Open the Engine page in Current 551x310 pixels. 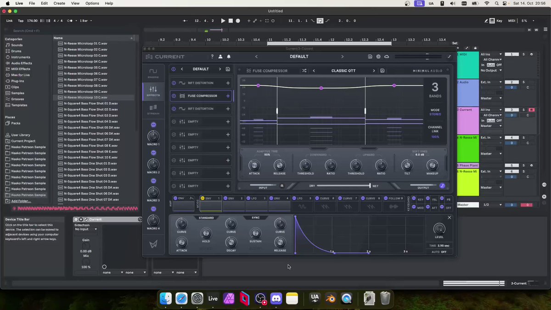pyautogui.click(x=153, y=73)
